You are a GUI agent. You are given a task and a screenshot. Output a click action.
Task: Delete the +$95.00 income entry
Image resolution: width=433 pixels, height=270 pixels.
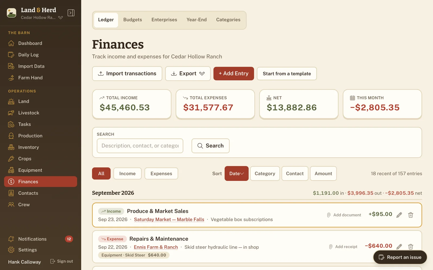[x=411, y=215]
